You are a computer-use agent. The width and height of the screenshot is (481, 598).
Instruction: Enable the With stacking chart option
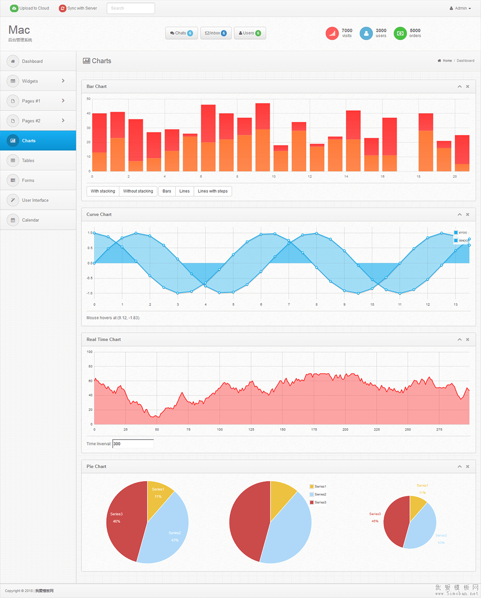[x=103, y=191]
